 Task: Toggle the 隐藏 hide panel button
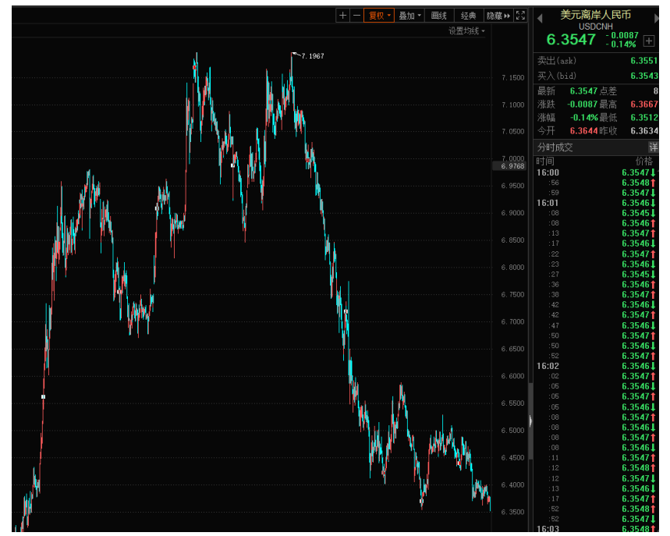tap(498, 16)
